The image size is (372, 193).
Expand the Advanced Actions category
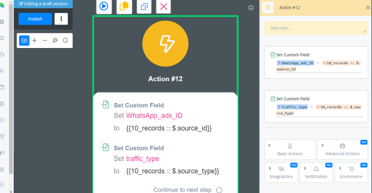coord(343,150)
